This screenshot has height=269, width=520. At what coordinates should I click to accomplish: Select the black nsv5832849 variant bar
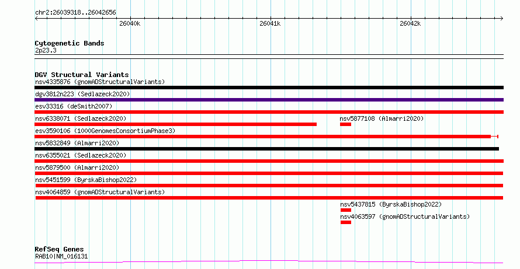[266, 149]
